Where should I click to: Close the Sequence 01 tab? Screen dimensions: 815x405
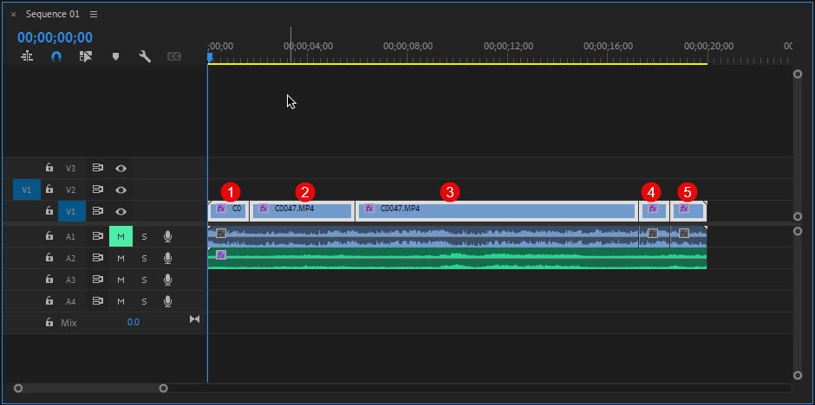pos(13,15)
